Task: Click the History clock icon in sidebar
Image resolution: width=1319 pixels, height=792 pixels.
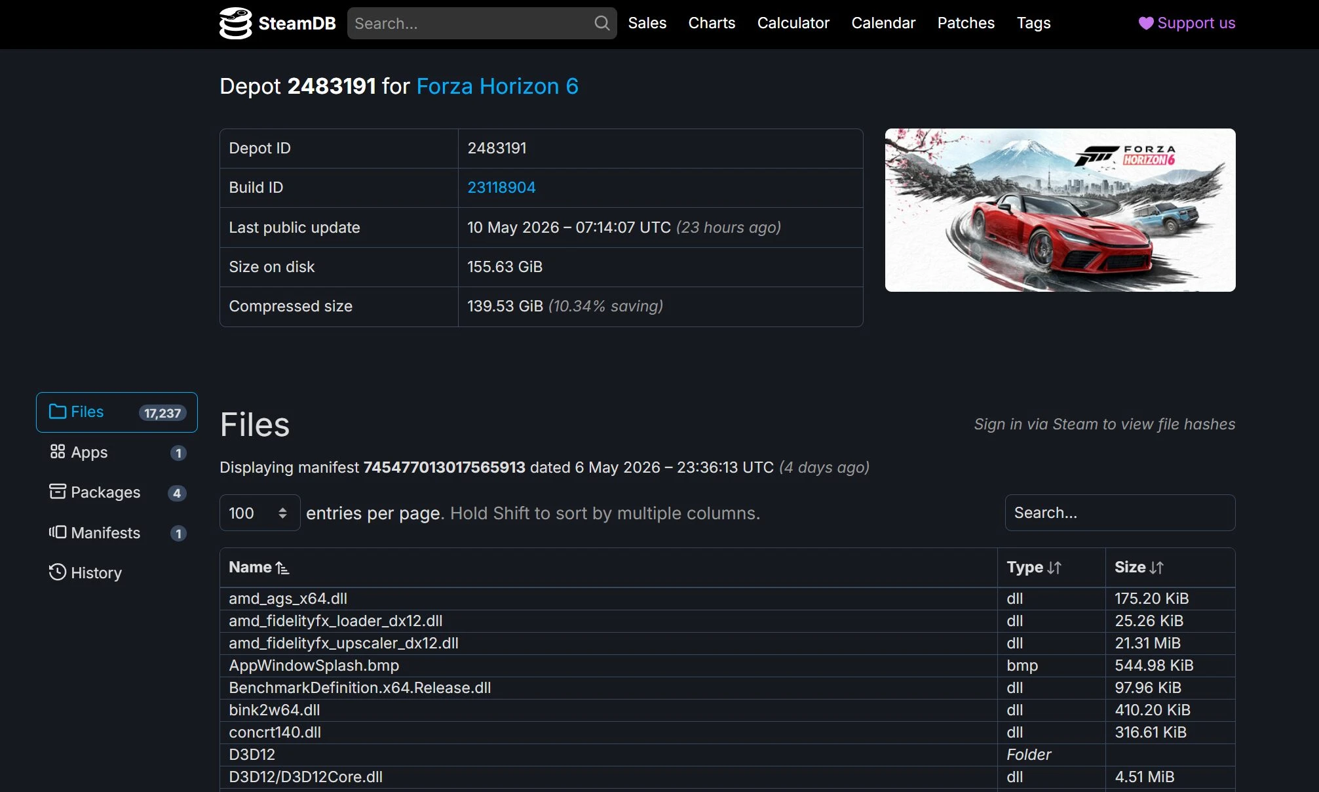Action: tap(58, 572)
